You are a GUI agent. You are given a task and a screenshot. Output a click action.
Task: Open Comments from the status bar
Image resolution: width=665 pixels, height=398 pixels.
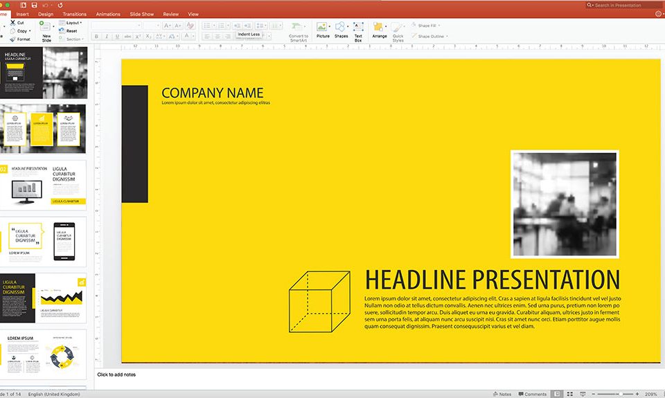[532, 394]
